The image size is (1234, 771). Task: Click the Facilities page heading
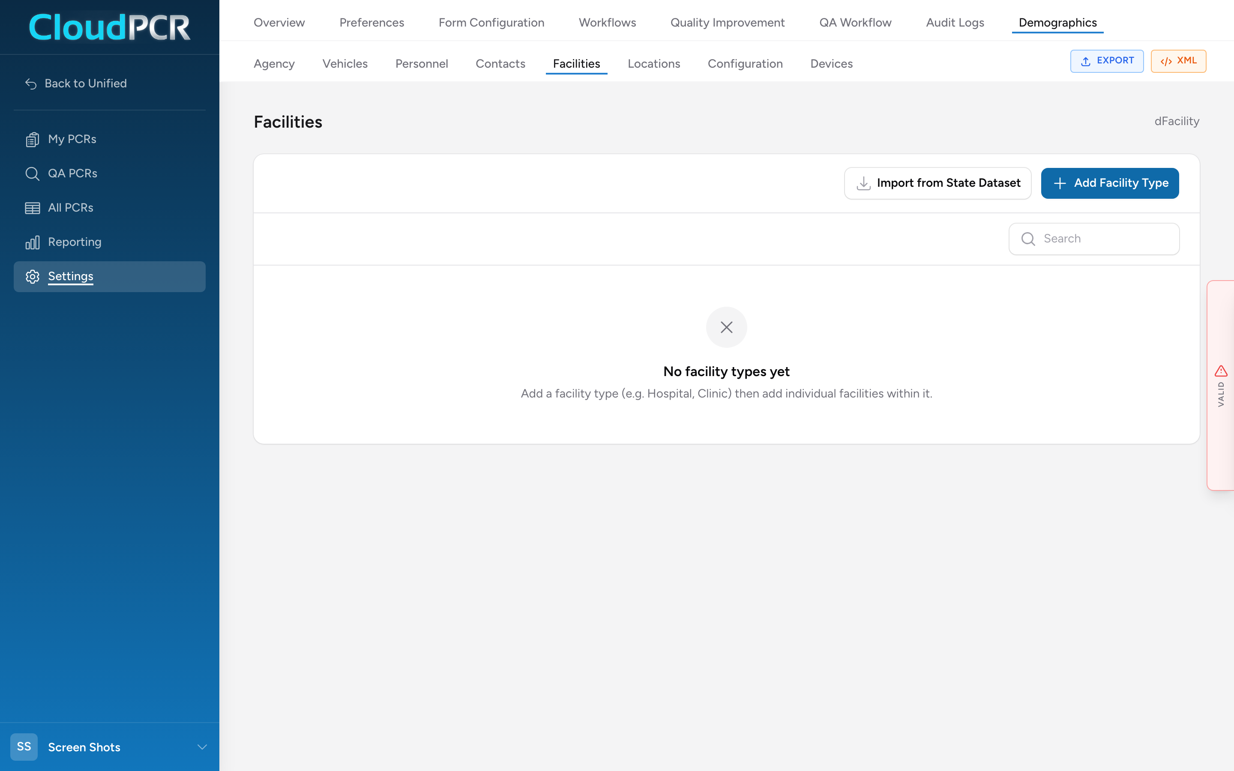coord(288,122)
